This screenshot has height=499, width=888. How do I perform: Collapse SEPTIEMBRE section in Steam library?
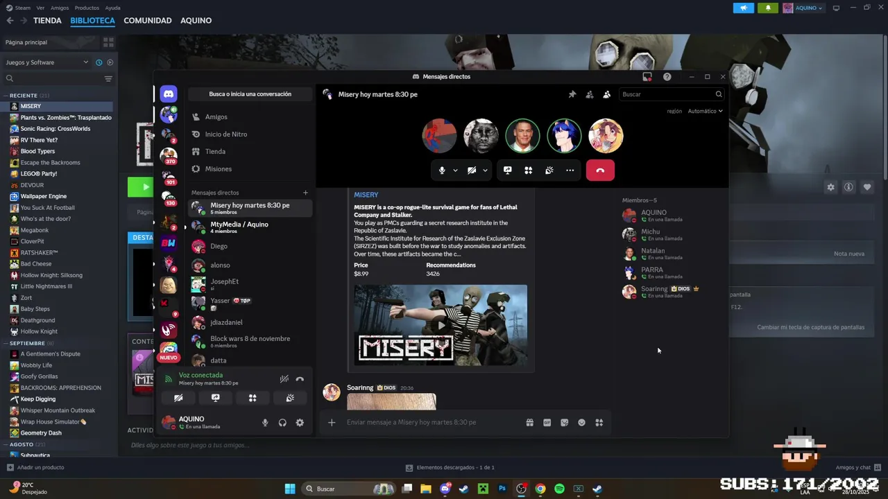(x=7, y=343)
